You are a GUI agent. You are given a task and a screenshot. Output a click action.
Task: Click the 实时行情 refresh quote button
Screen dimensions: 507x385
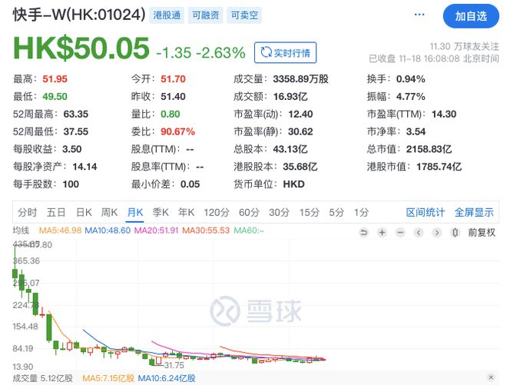click(285, 52)
